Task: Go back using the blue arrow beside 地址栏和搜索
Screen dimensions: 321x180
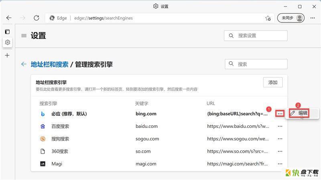Action: [x=24, y=64]
